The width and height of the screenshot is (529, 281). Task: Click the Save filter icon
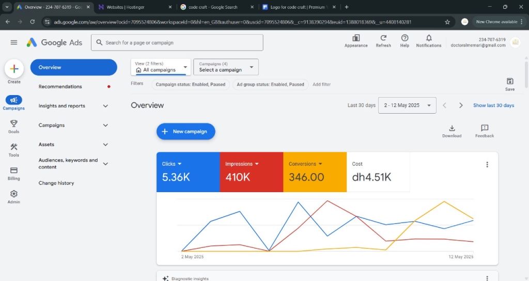pos(510,82)
